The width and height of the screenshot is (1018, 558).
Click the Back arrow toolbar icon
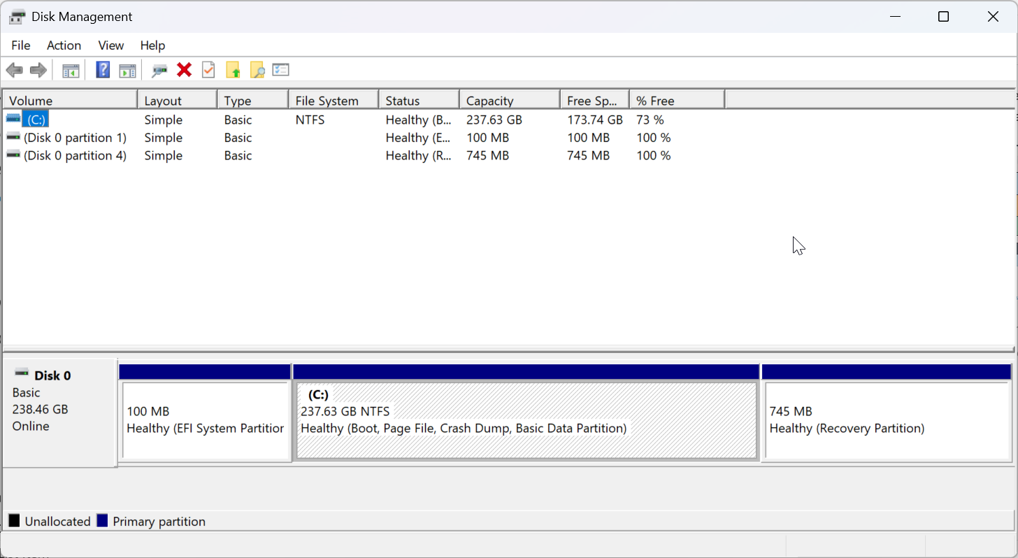[x=14, y=70]
